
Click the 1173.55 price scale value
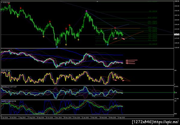[177, 38]
